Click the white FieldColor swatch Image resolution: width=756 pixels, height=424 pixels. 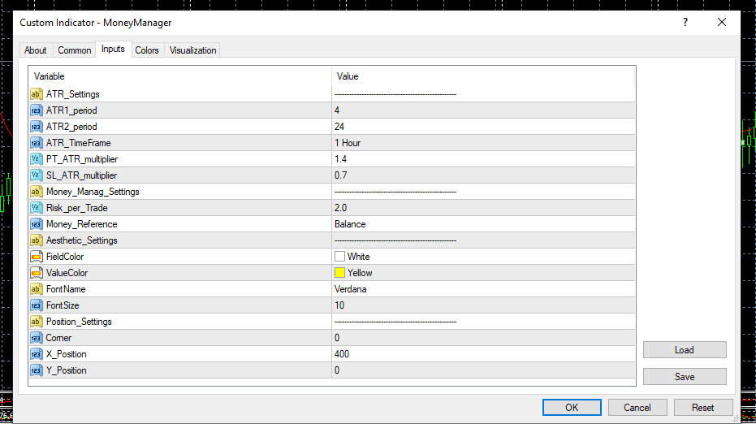coord(339,257)
